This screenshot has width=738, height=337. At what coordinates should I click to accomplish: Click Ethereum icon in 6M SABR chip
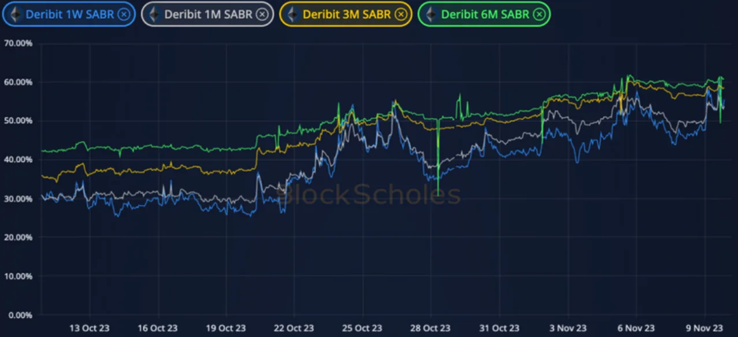431,14
